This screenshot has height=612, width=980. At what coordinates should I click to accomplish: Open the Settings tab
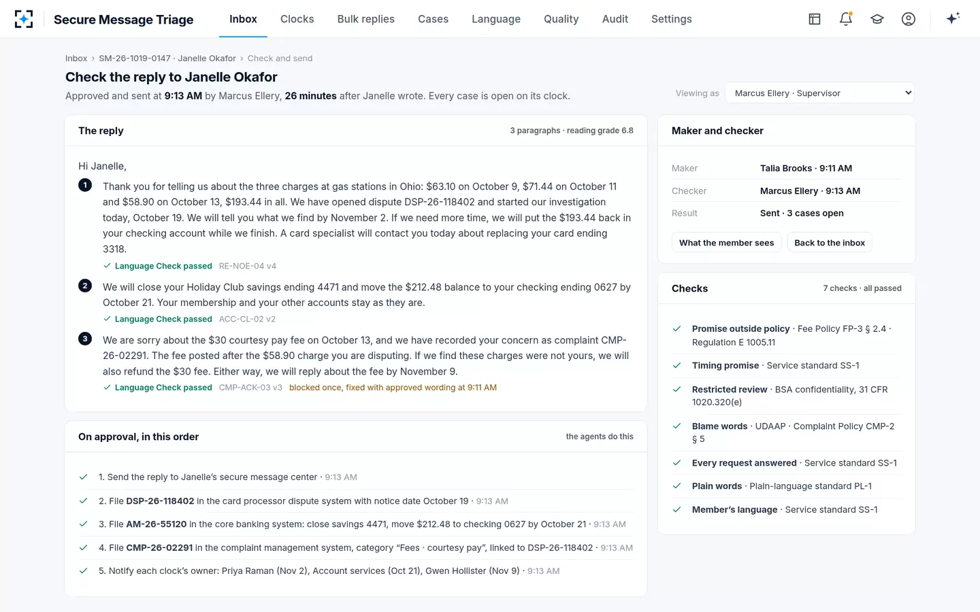pos(672,19)
